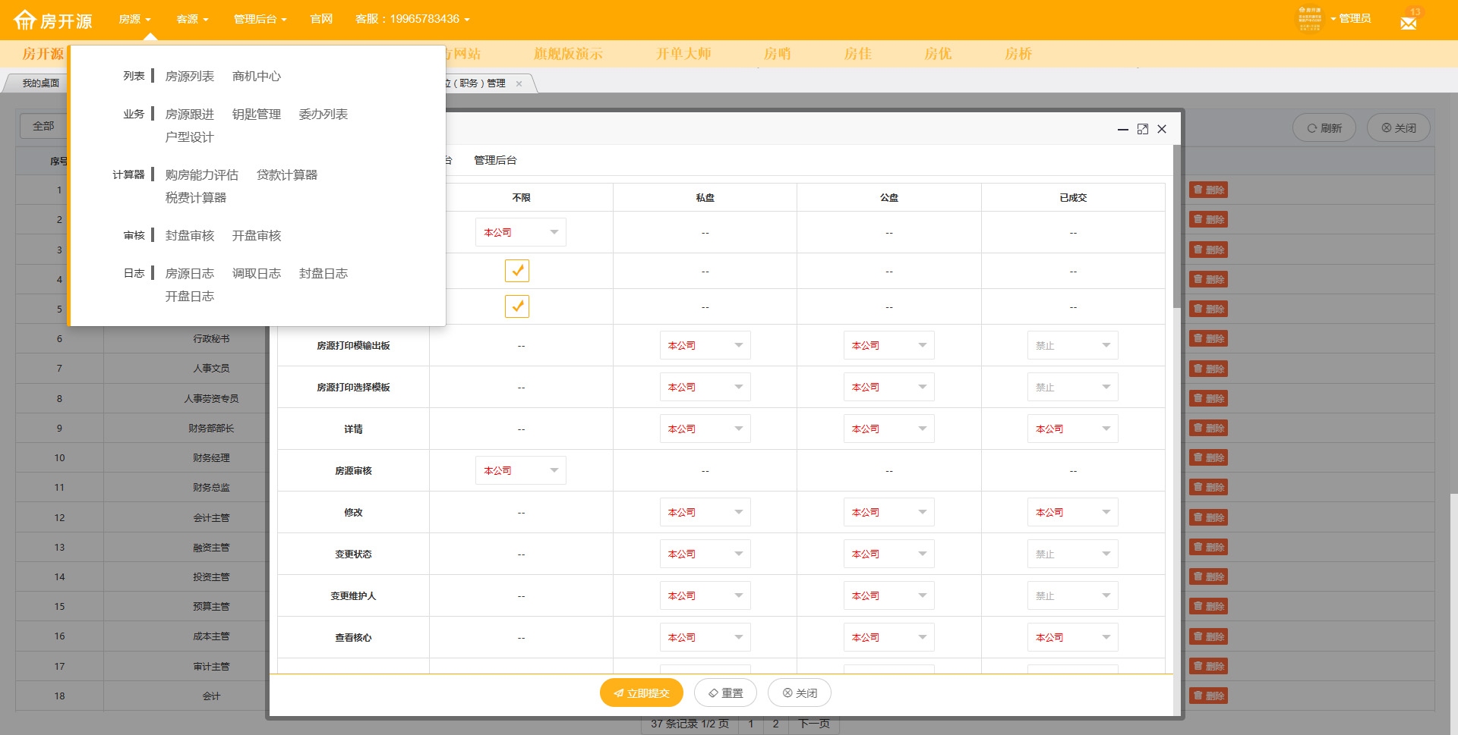1458x735 pixels.
Task: Select page 2 in the pagination bar
Action: click(775, 724)
